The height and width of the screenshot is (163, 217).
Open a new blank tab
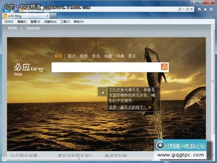click(53, 16)
